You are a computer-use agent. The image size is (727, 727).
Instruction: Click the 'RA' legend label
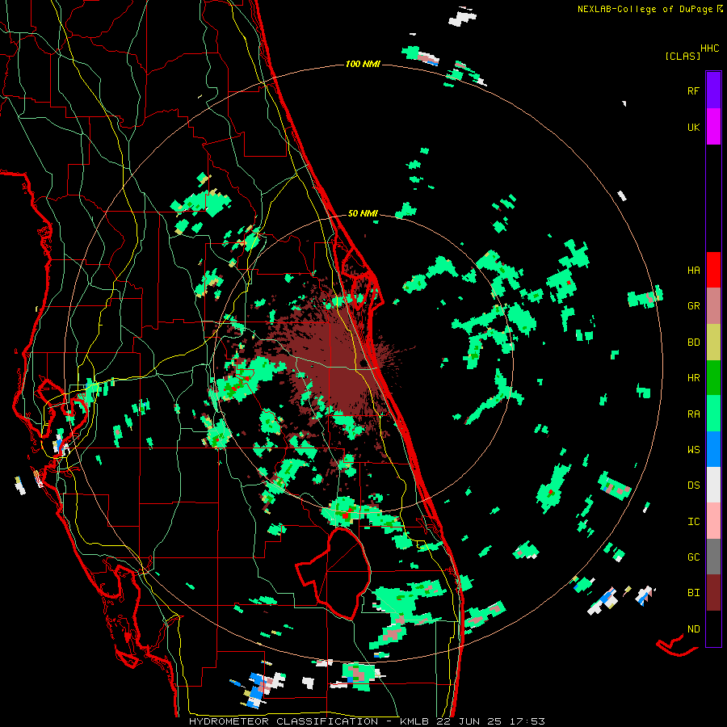point(693,414)
